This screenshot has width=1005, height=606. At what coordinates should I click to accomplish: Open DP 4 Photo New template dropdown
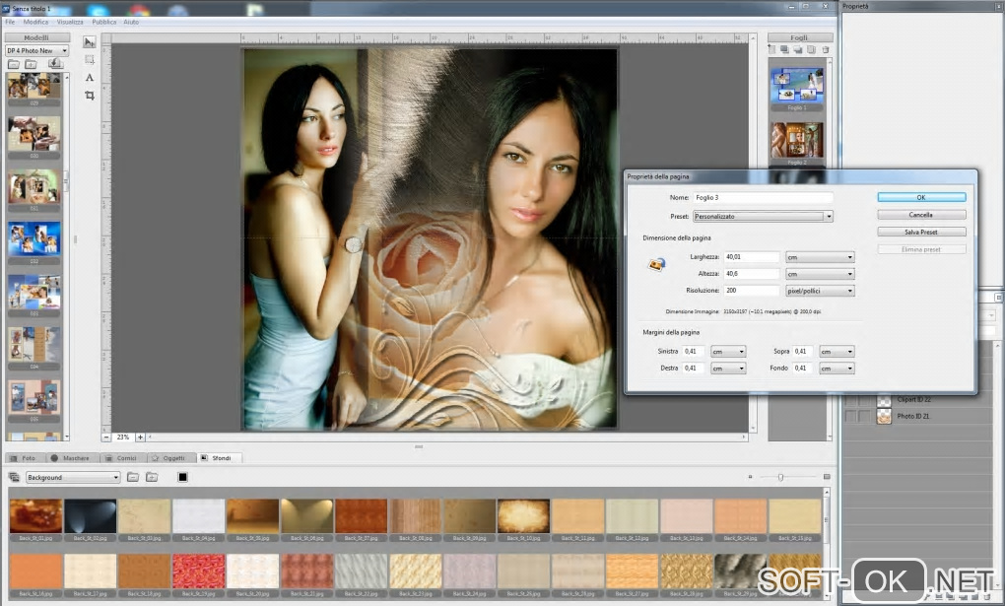[x=37, y=50]
